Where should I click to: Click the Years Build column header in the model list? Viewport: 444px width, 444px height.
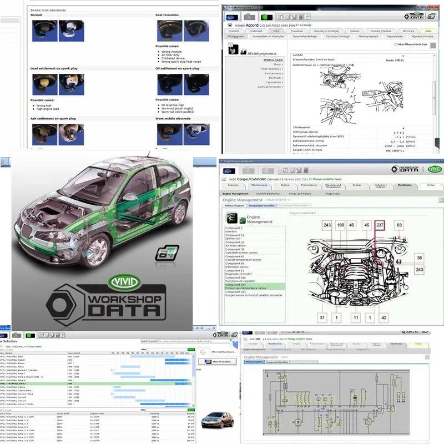pyautogui.click(x=74, y=353)
